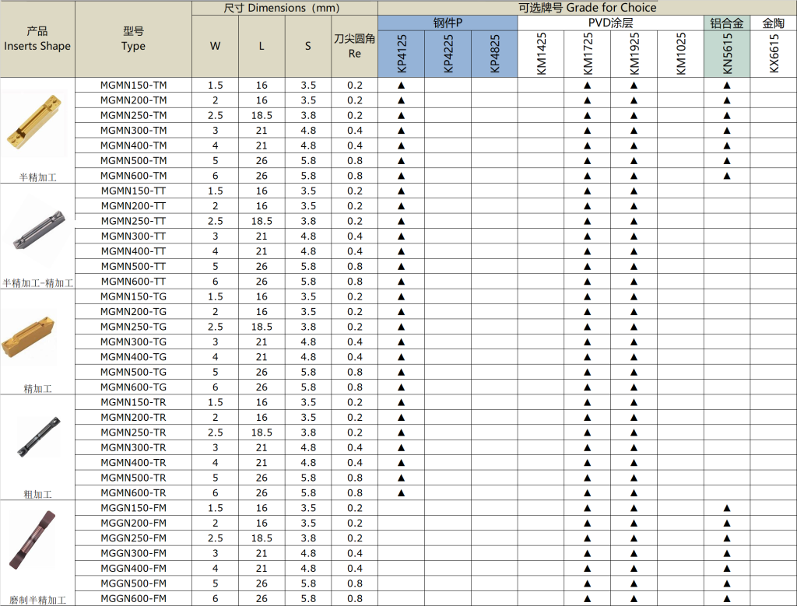Screen dimensions: 797x606
Task: Click the KP4125 grade column header
Action: pyautogui.click(x=402, y=54)
